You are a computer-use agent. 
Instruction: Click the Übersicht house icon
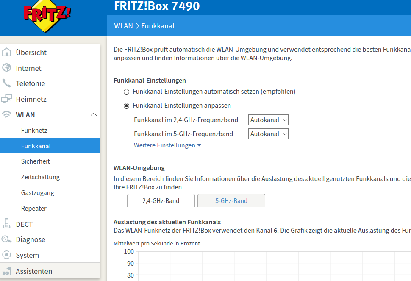coord(6,52)
